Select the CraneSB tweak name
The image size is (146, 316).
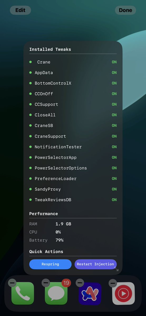(44, 125)
